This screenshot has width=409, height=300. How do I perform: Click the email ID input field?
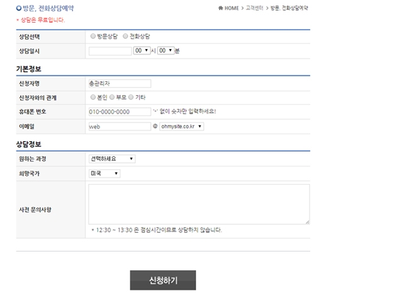coord(120,126)
